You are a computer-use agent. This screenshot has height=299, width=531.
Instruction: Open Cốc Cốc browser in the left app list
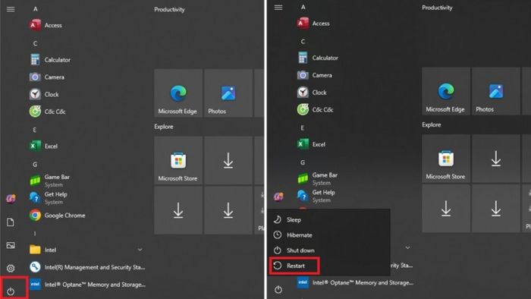point(47,112)
